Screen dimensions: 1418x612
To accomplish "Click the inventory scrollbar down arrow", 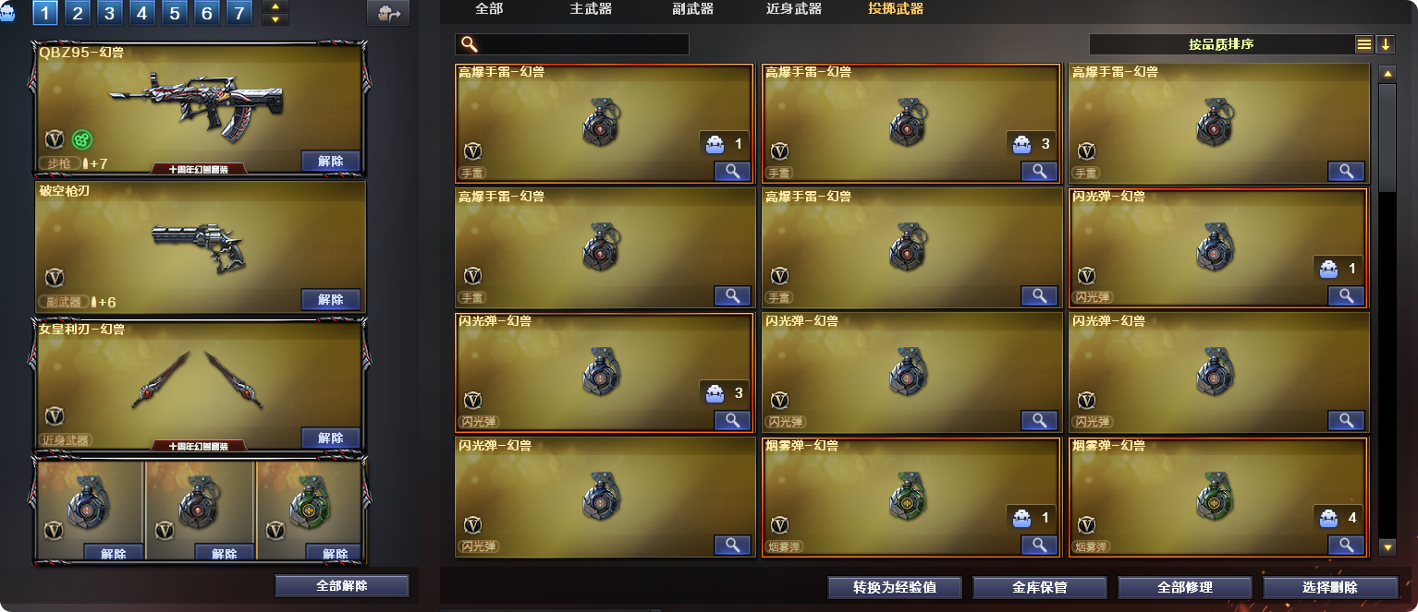I will pos(1387,547).
